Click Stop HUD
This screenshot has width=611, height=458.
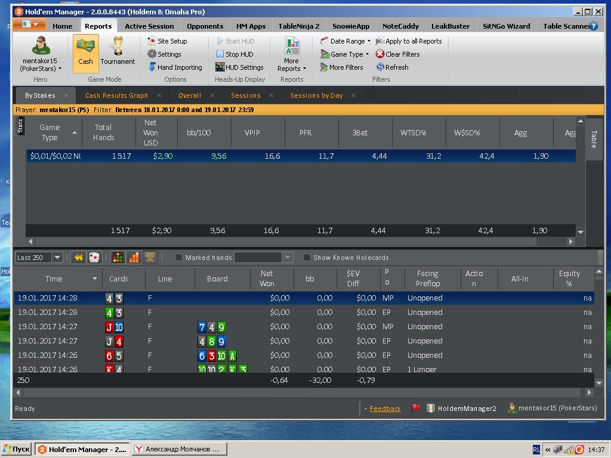pos(235,54)
